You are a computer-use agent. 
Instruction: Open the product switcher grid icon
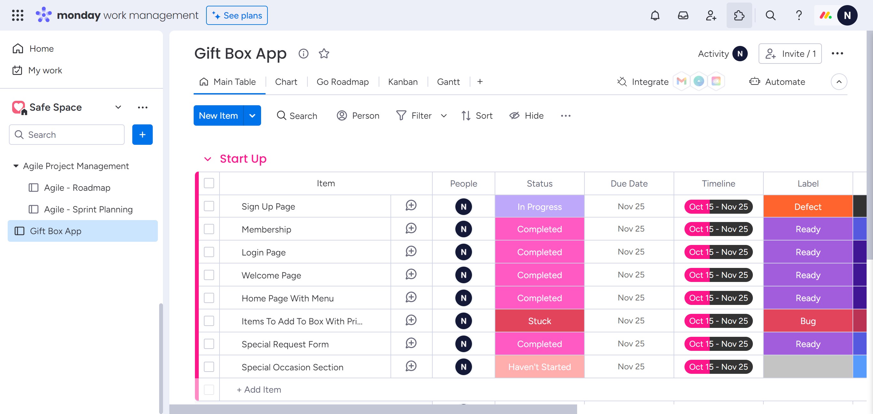pos(17,15)
